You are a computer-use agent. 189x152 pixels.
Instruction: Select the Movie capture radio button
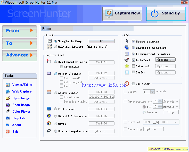[56, 124]
